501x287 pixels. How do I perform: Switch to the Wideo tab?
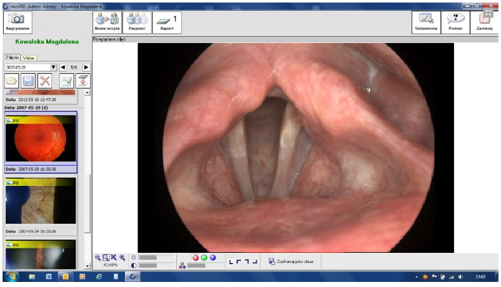28,57
